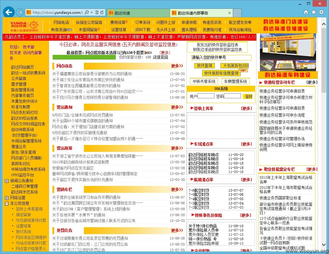The width and height of the screenshot is (329, 254).
Task: Open [更多] next to 签收上传率
Action: (246, 108)
